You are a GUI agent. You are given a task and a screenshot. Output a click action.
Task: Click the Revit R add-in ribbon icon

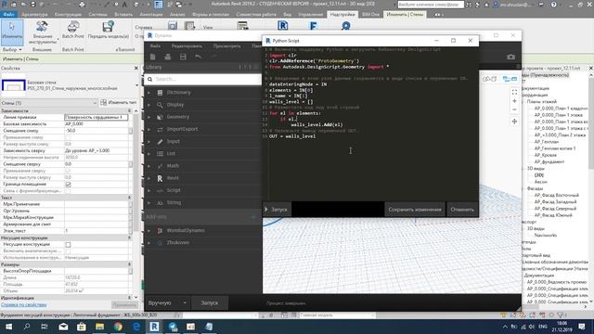click(x=282, y=26)
